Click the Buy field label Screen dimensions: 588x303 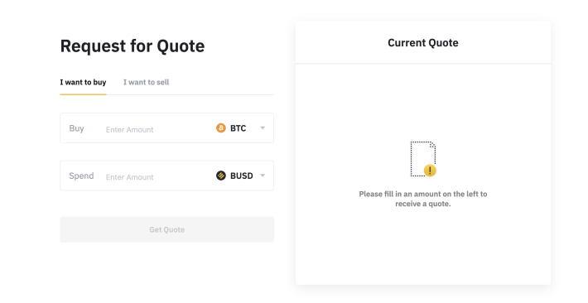pos(76,128)
